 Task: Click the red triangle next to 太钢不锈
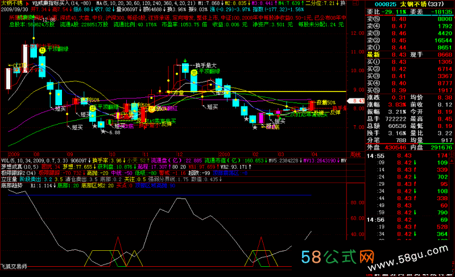[x=27, y=3]
